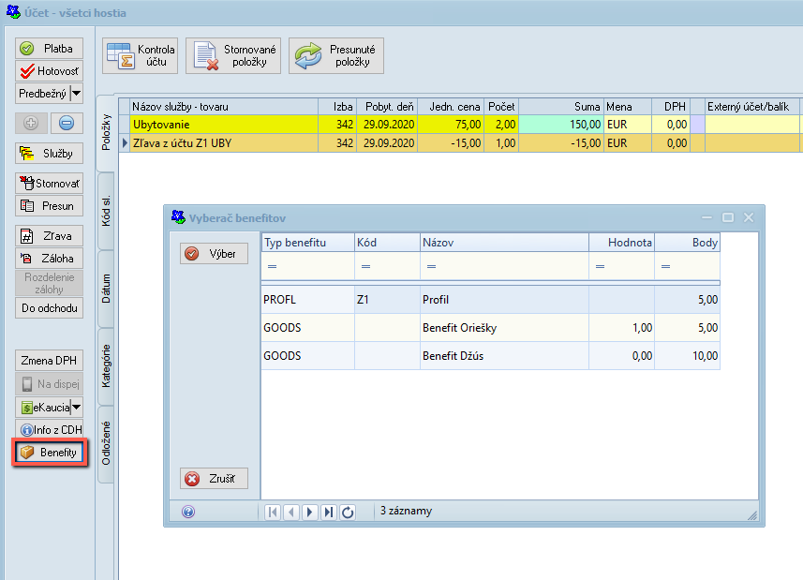
Task: Open Stornované položky list
Action: click(232, 56)
